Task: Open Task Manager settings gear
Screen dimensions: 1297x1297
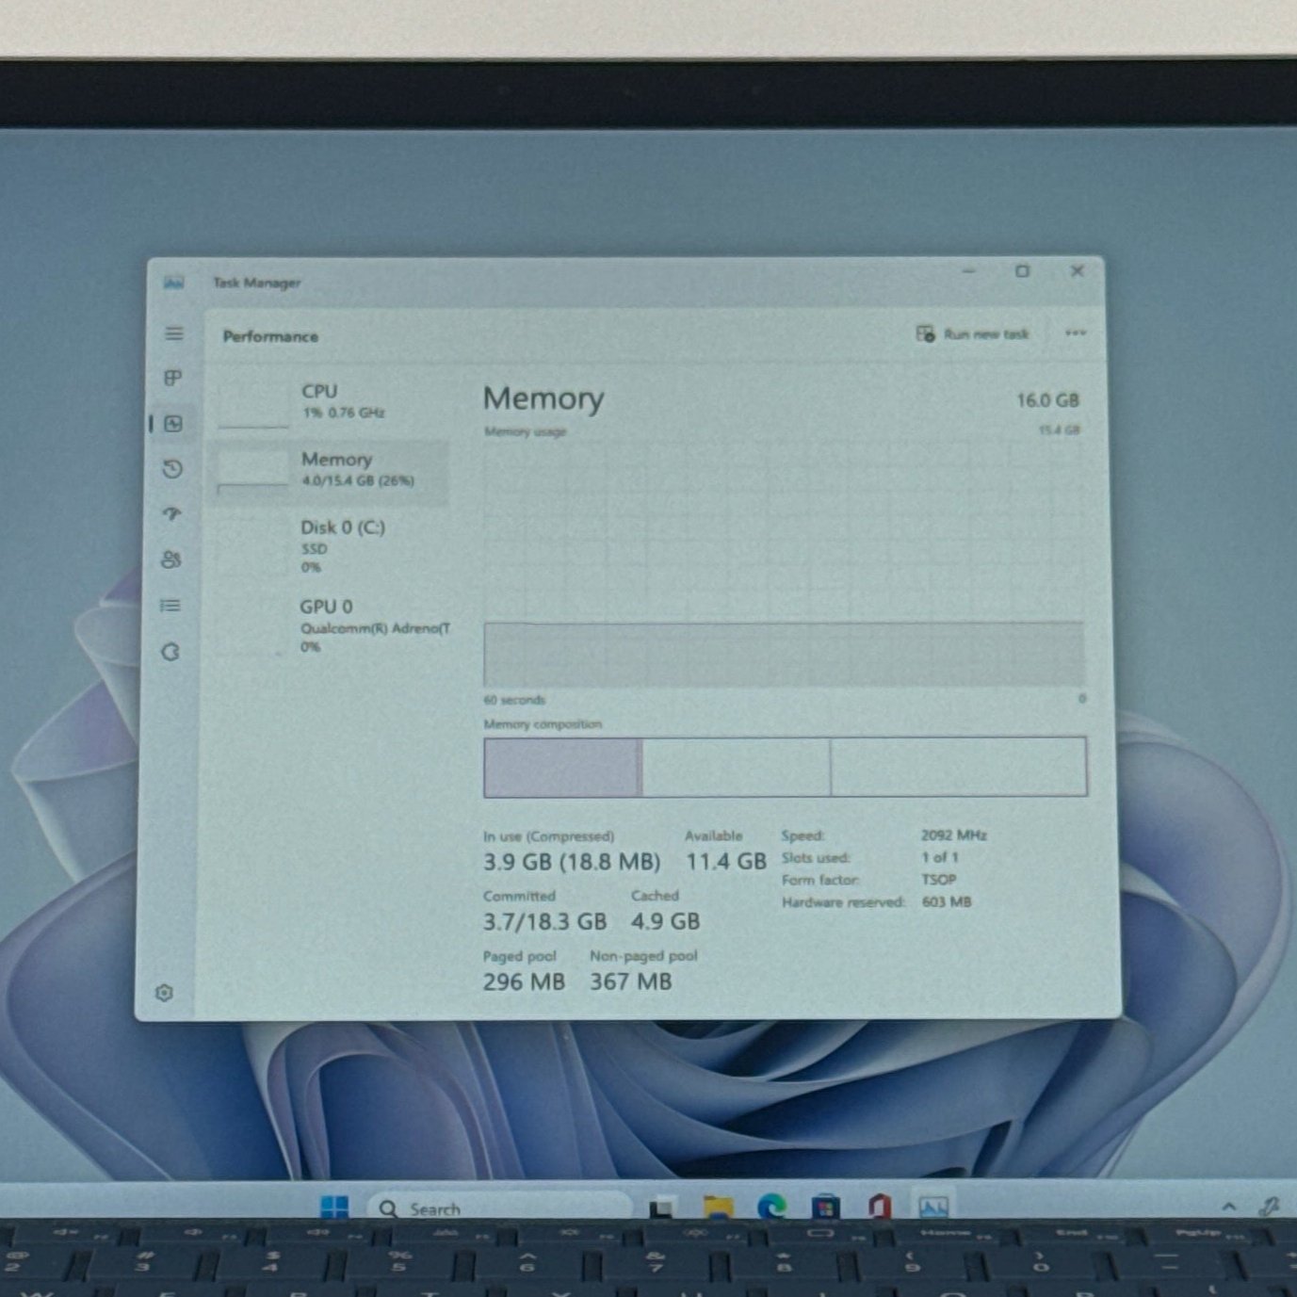Action: coord(164,993)
